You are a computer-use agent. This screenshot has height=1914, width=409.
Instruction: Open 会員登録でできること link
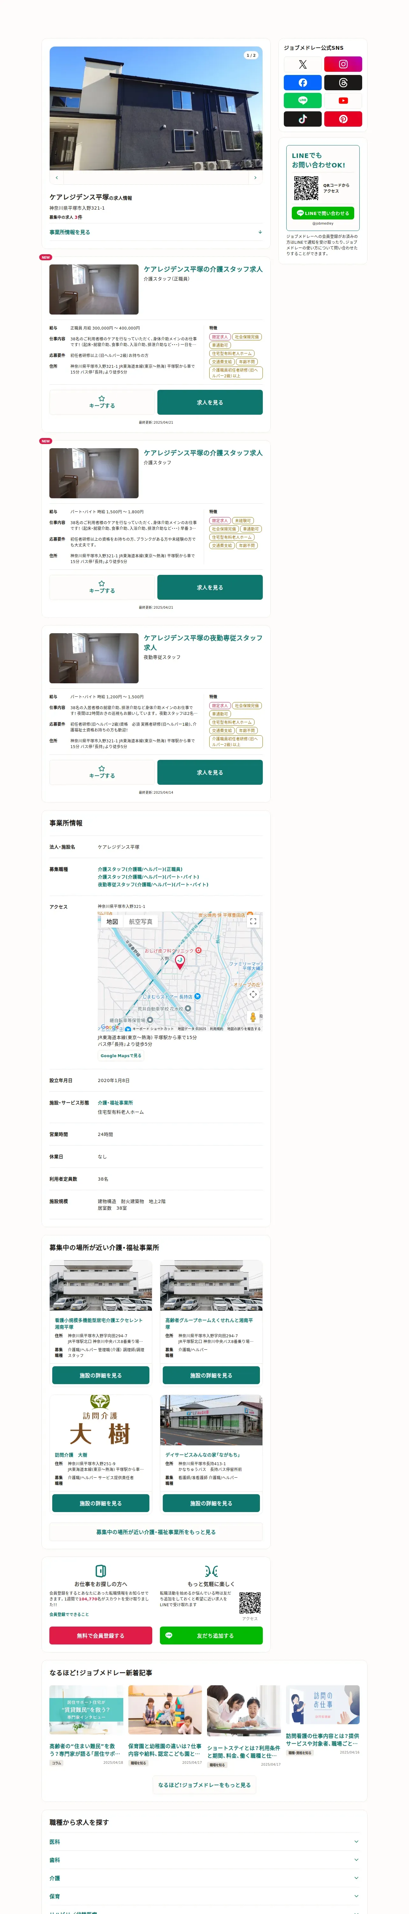[69, 1614]
